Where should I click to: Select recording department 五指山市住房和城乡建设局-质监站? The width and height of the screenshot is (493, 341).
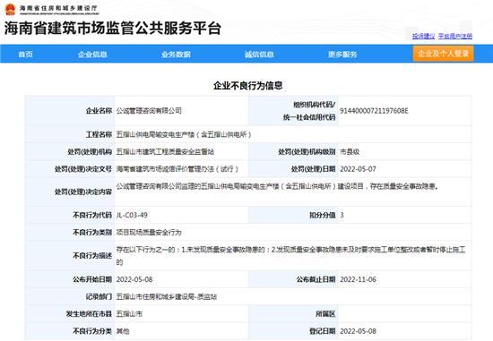(167, 297)
